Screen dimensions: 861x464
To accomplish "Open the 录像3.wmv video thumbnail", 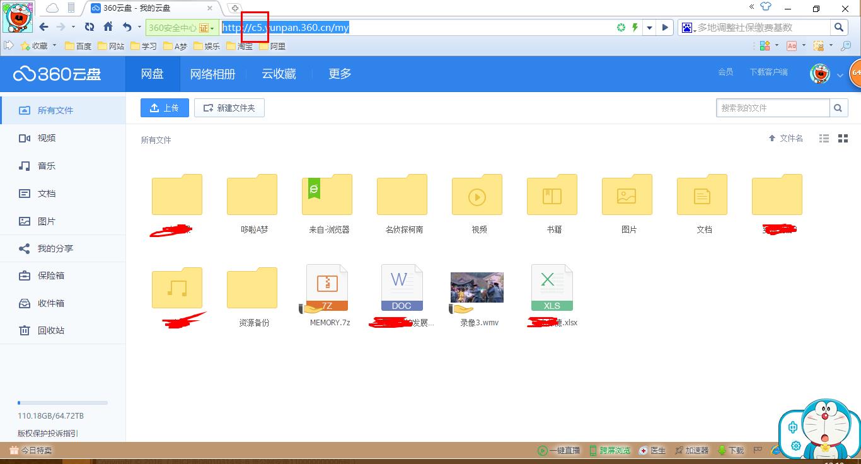I will 477,288.
